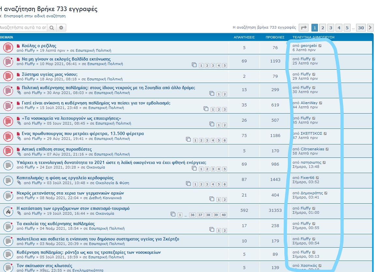Image resolution: width=375 pixels, height=272 pixels.
Task: View latest post icon next to πατησιωτης
Action: pyautogui.click(x=324, y=162)
